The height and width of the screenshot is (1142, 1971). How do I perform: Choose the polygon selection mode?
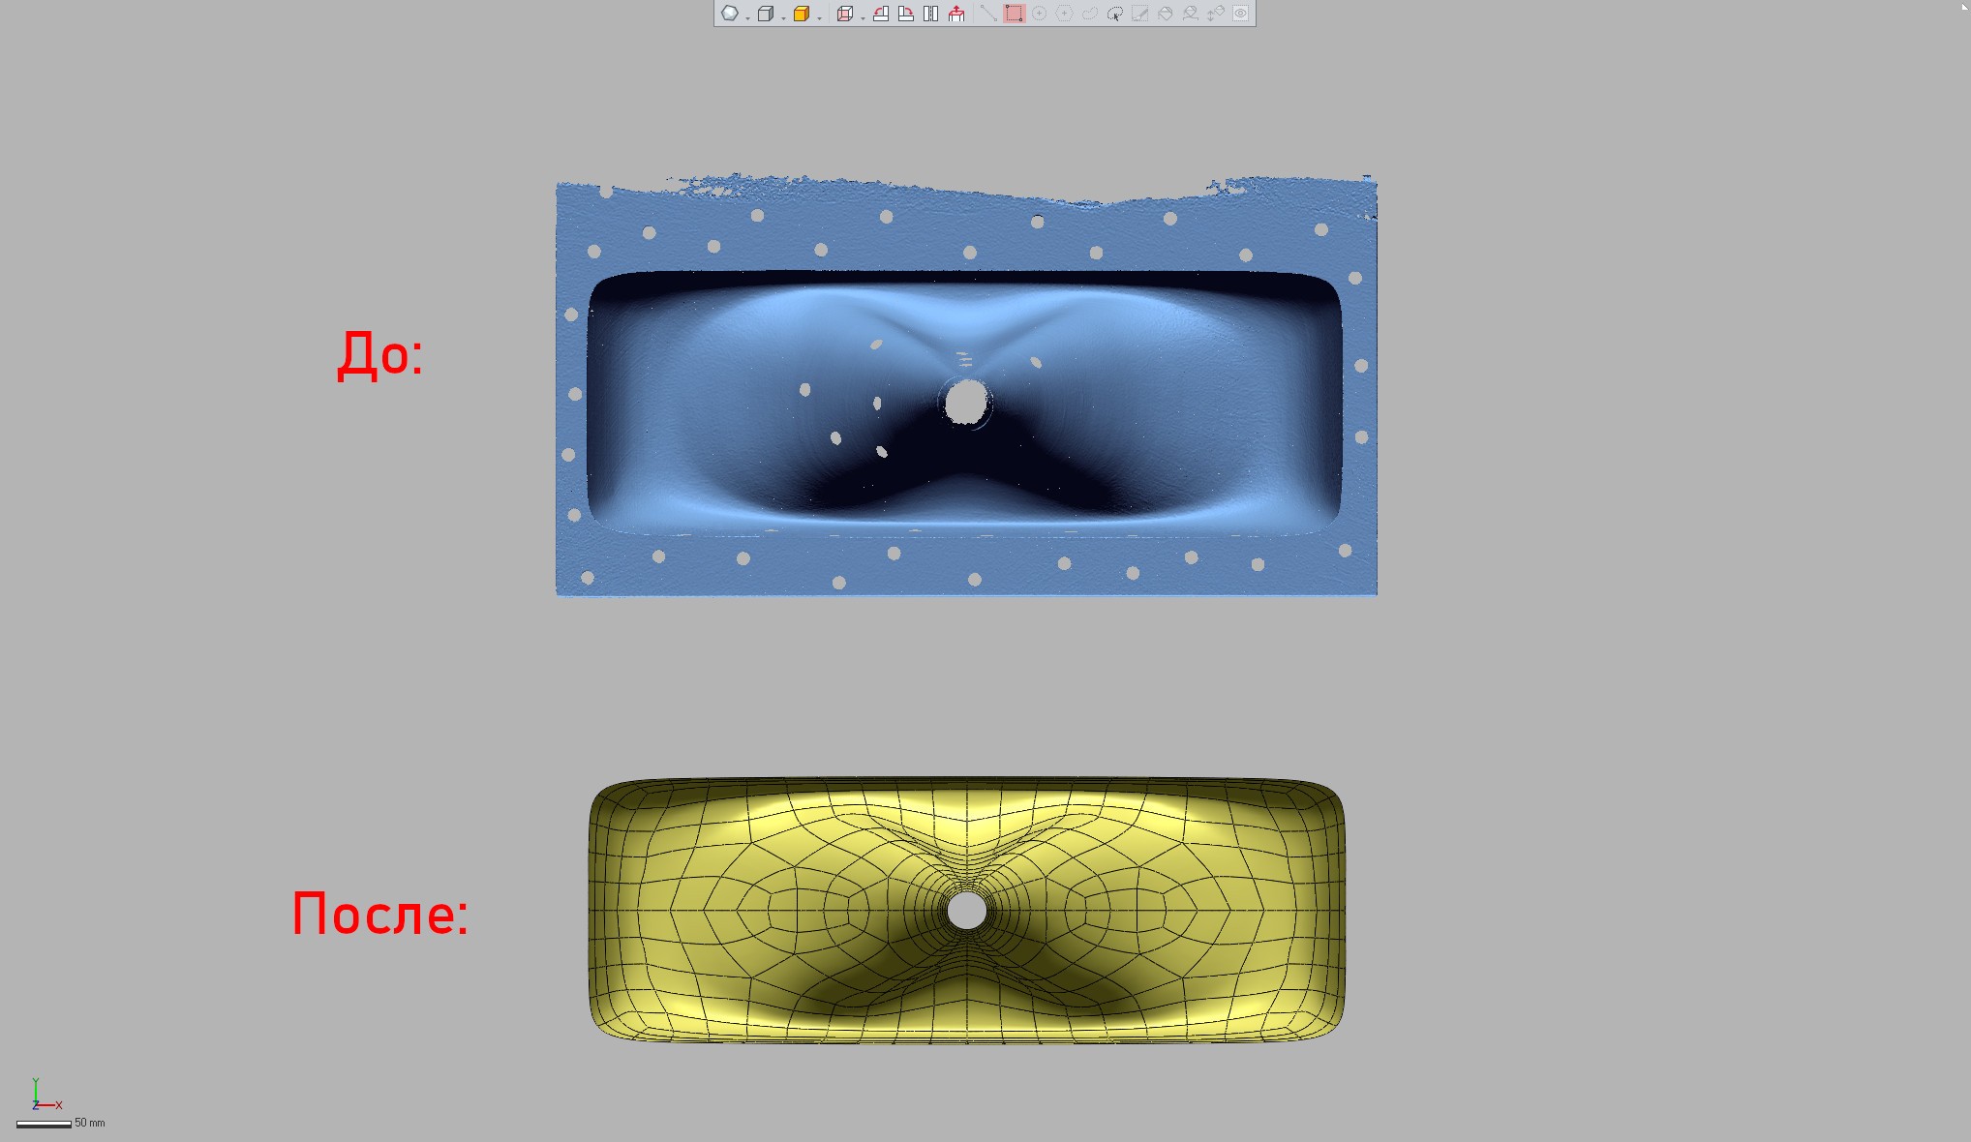click(x=1064, y=14)
